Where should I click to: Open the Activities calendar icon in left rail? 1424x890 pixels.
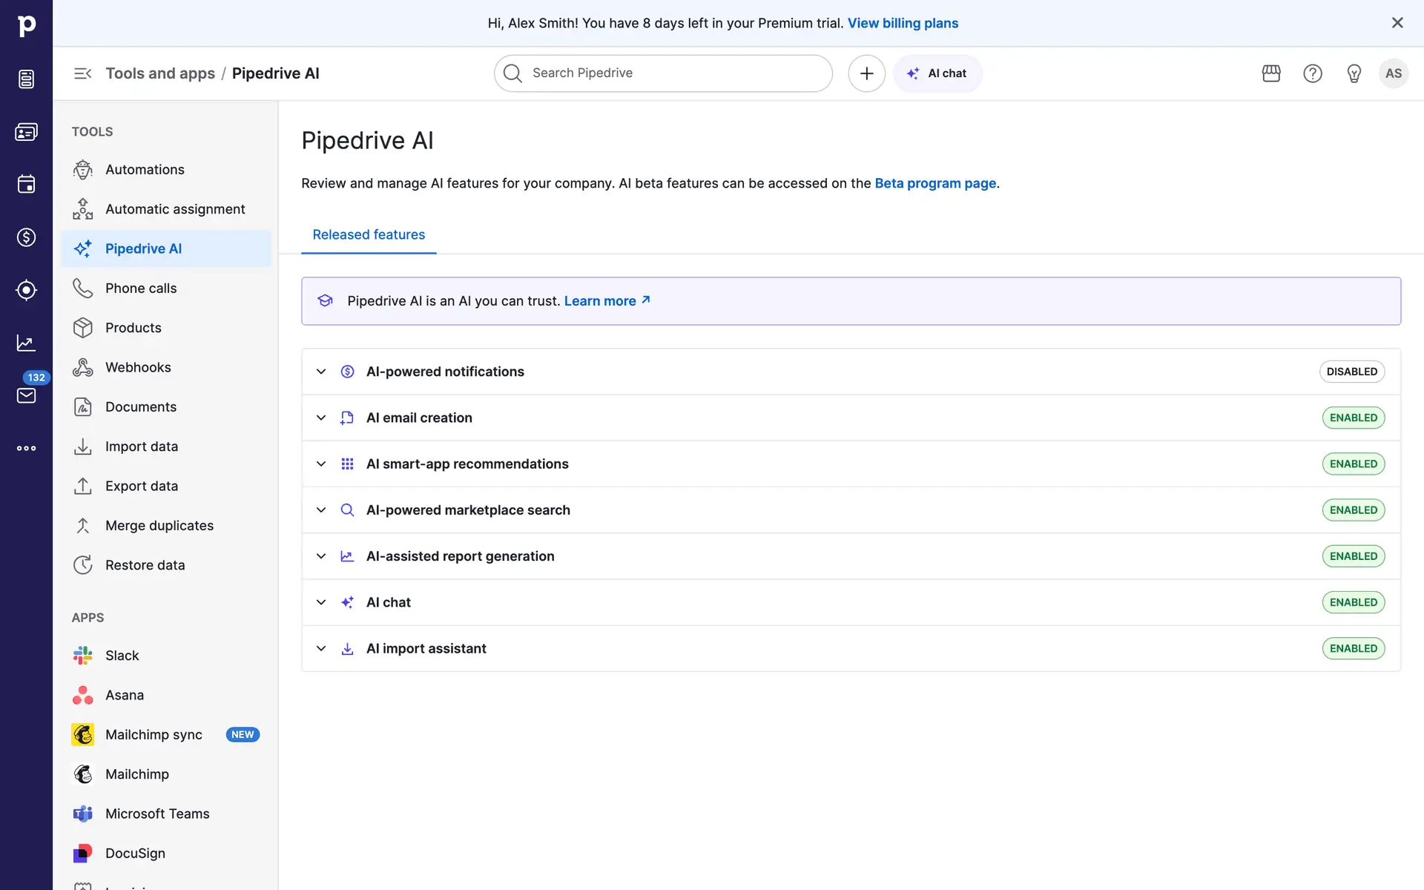[x=27, y=184]
